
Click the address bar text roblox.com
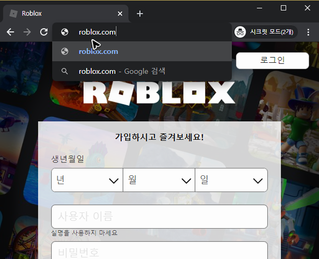tap(97, 32)
